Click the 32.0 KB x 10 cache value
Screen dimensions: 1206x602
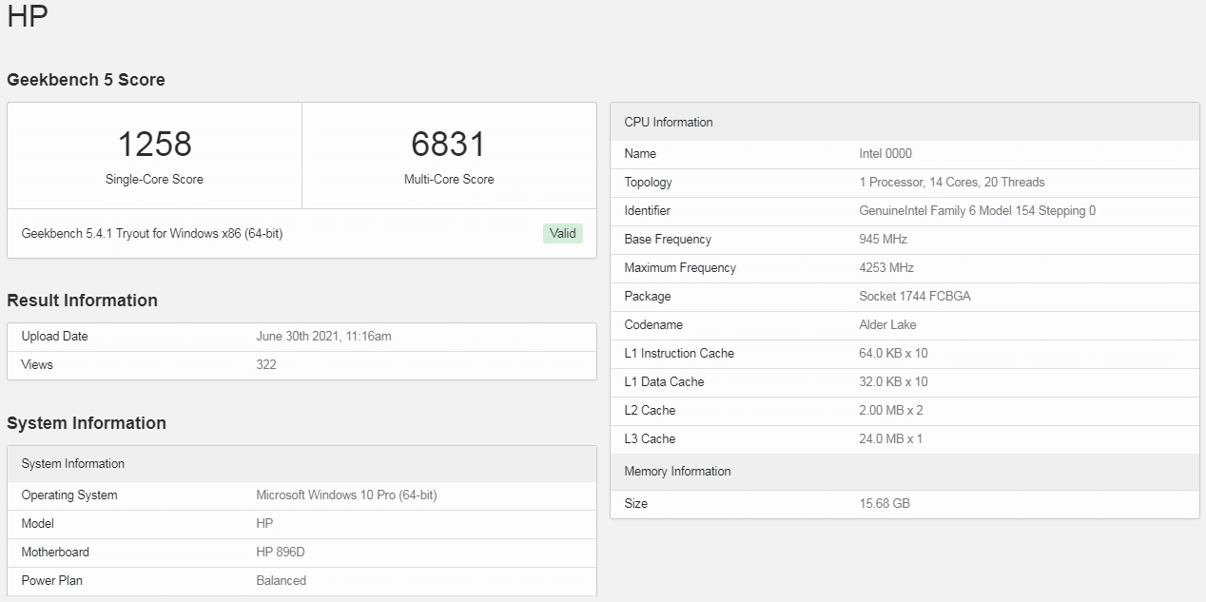coord(893,382)
